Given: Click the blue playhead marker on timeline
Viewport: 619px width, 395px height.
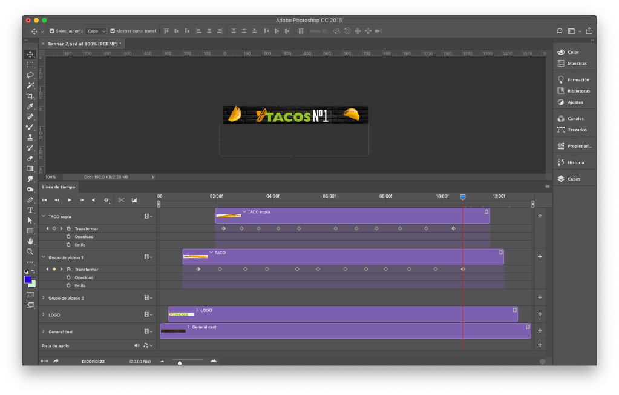Looking at the screenshot, I should [x=463, y=197].
